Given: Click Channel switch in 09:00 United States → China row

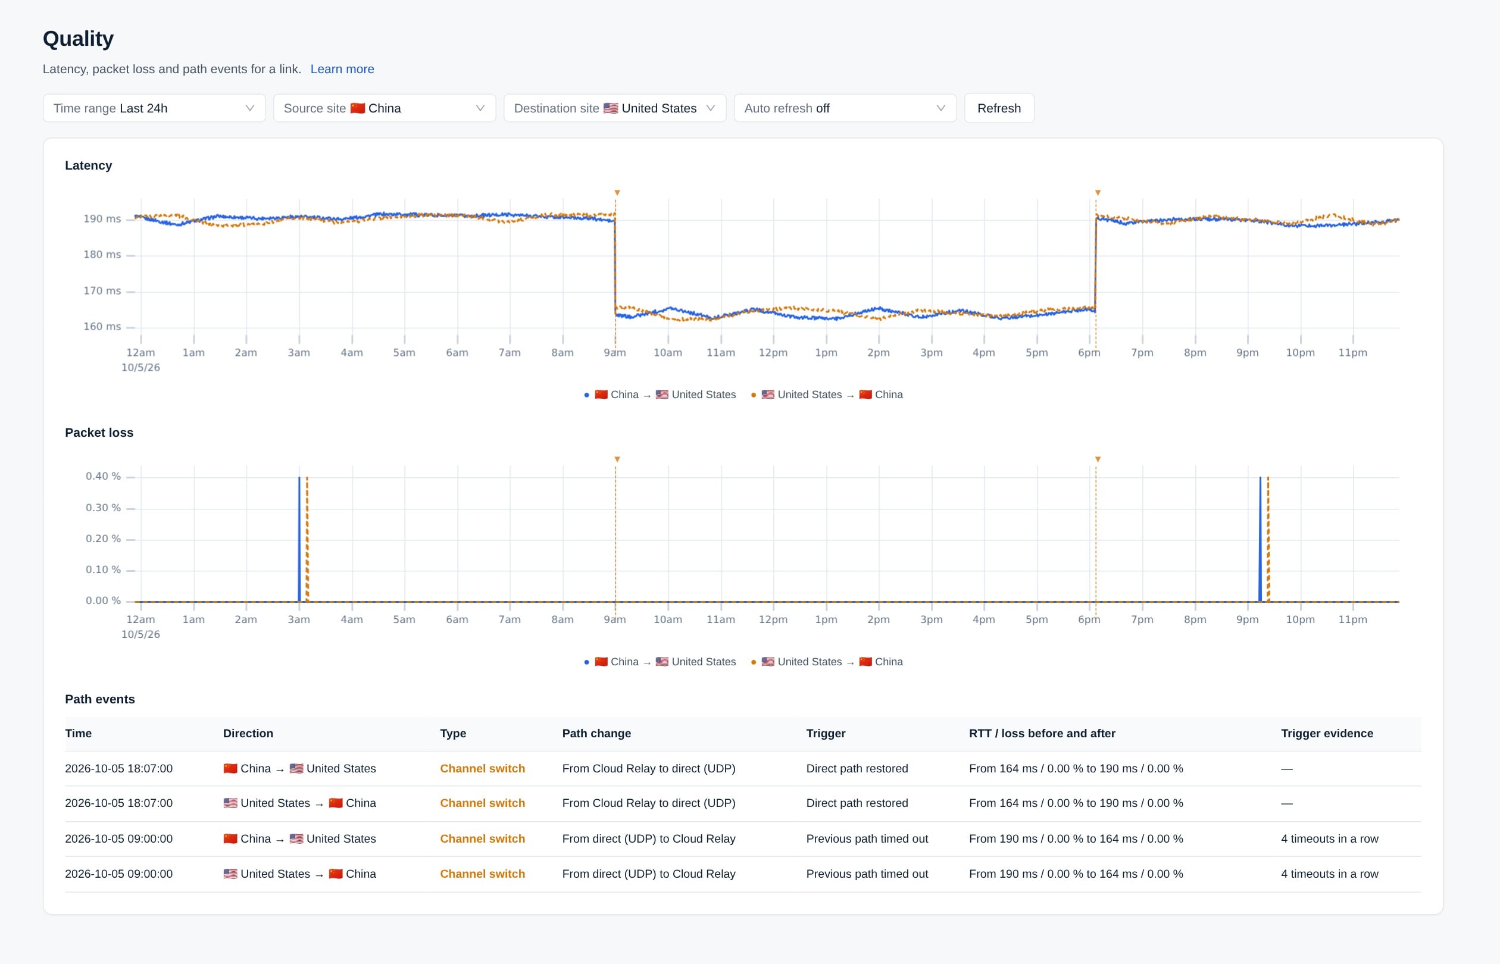Looking at the screenshot, I should [483, 874].
